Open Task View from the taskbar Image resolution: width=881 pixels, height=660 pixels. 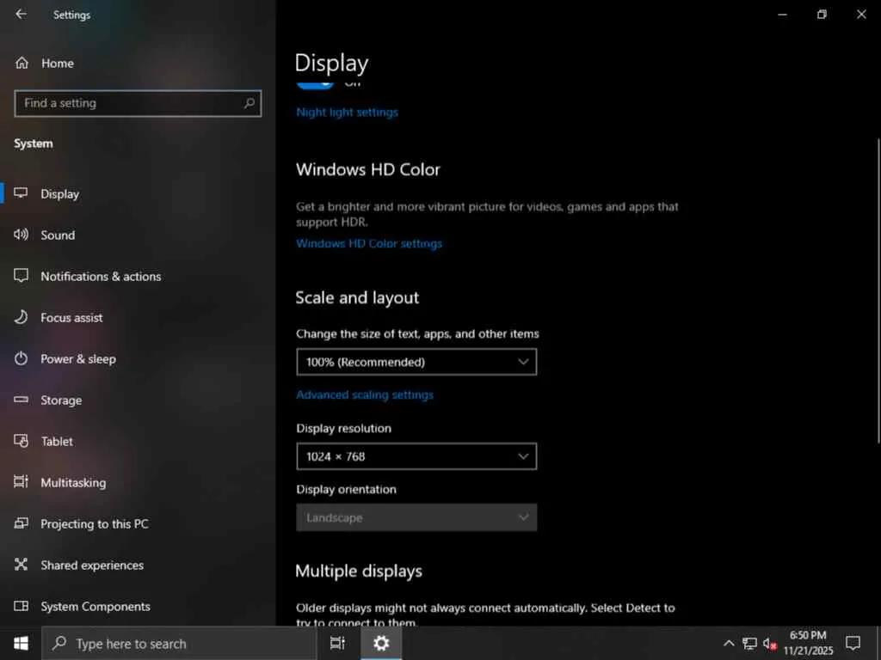pos(337,643)
